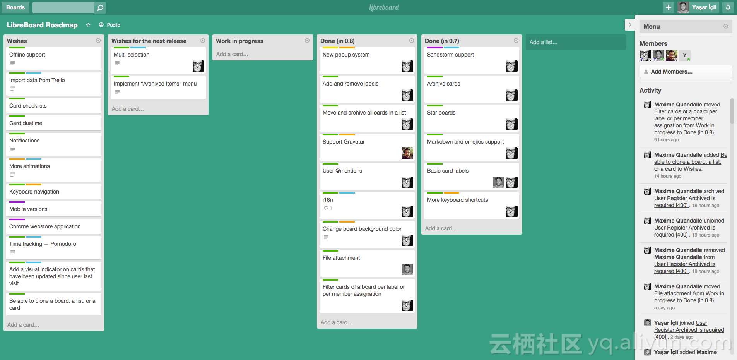The width and height of the screenshot is (737, 360).
Task: Open Yaşar İçli user menu
Action: pyautogui.click(x=698, y=7)
